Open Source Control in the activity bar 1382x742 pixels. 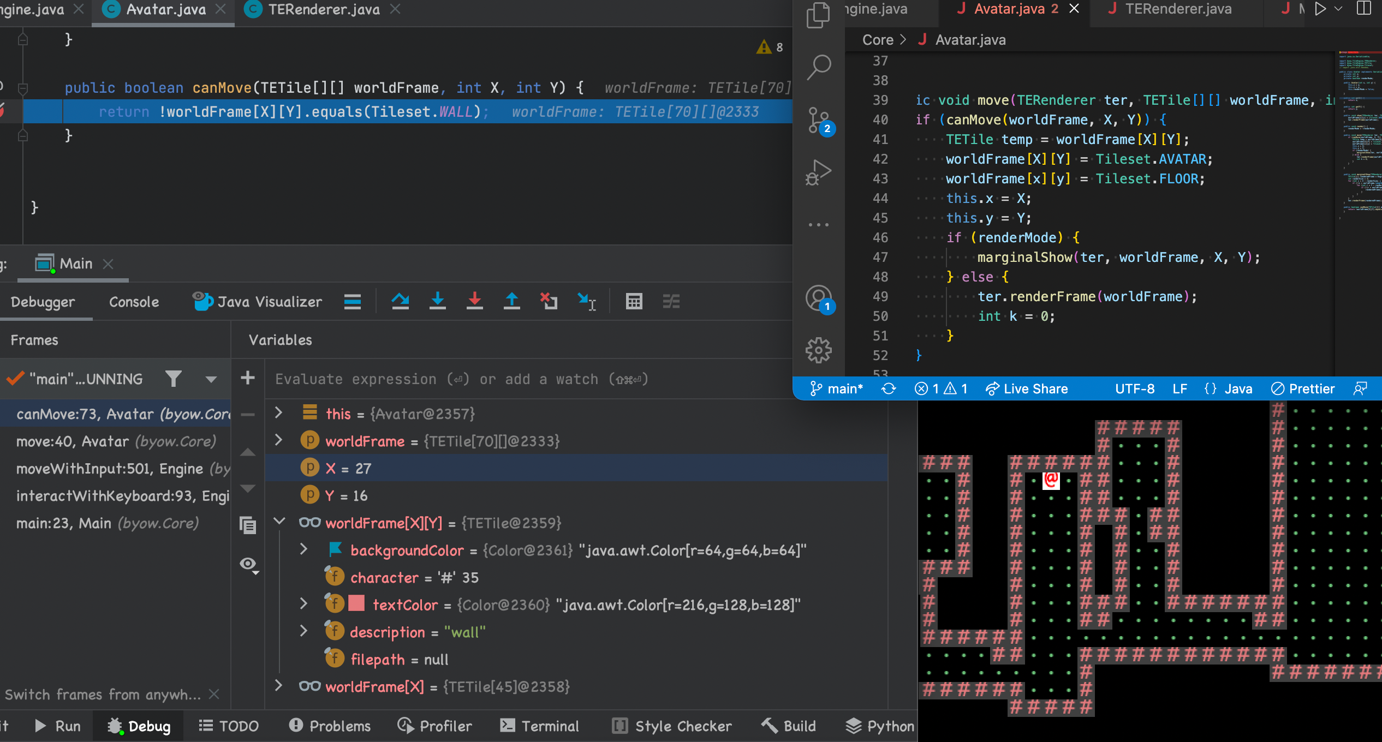click(818, 120)
